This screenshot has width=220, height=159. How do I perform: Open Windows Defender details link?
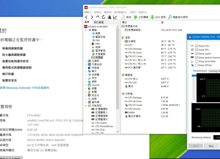[24, 88]
